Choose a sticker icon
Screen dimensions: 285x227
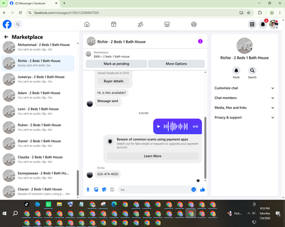[104, 189]
